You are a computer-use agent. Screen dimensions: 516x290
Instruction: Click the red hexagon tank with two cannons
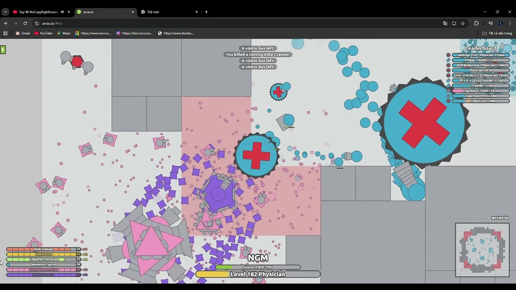pos(77,62)
